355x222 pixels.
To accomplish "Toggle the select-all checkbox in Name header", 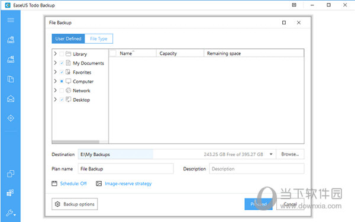I will coord(113,53).
